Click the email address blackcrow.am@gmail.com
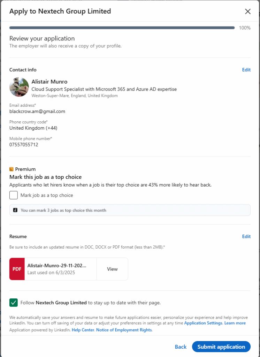 tap(37, 112)
